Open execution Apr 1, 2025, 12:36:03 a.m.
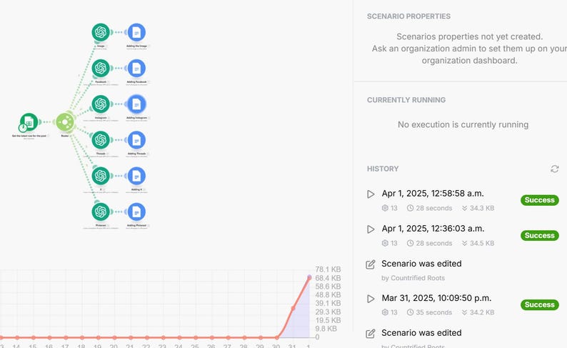The height and width of the screenshot is (348, 567). coord(433,229)
